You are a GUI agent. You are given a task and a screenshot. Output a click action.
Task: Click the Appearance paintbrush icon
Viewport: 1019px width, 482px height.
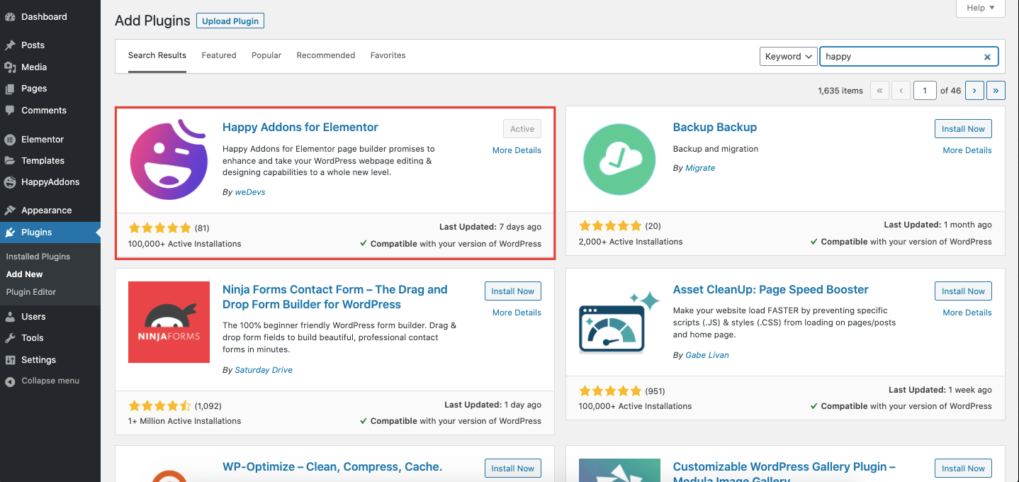[x=10, y=211]
